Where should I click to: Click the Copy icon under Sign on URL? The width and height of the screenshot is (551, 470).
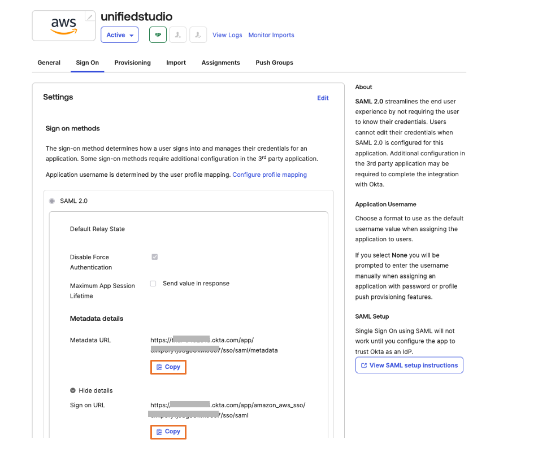[160, 432]
